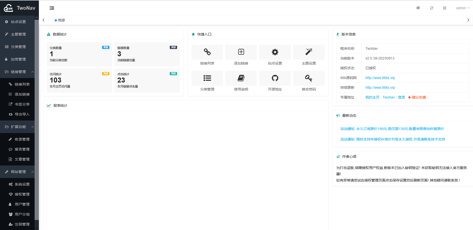Open 系统设置 in sidebar submenu
Image resolution: width=473 pixels, height=230 pixels.
click(x=17, y=184)
